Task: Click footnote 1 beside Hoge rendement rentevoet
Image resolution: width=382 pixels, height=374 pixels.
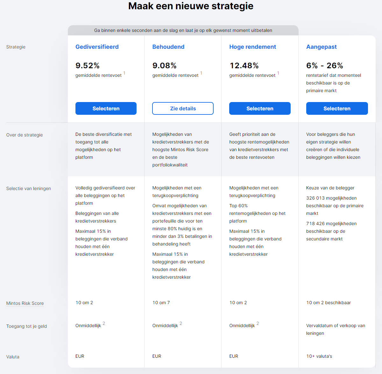Action: tap(278, 73)
